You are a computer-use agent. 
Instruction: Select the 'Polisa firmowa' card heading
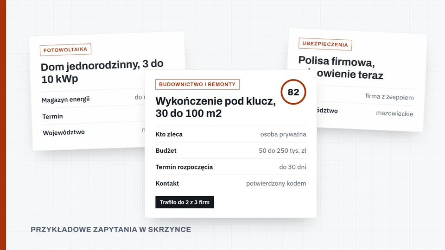[x=341, y=68]
